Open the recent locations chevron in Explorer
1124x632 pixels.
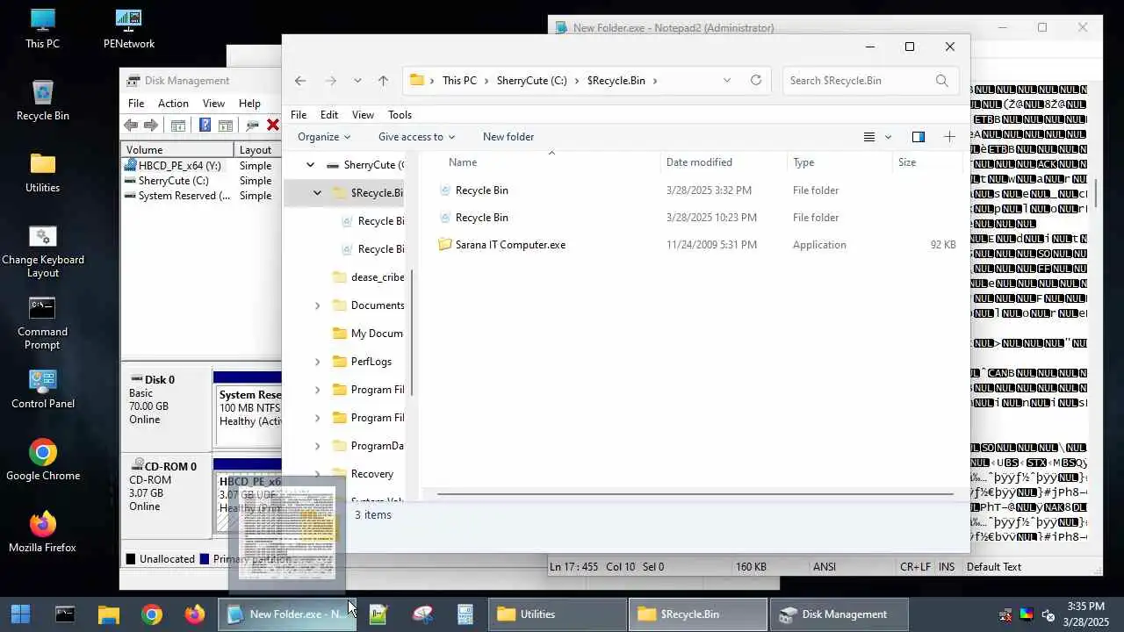tap(357, 81)
